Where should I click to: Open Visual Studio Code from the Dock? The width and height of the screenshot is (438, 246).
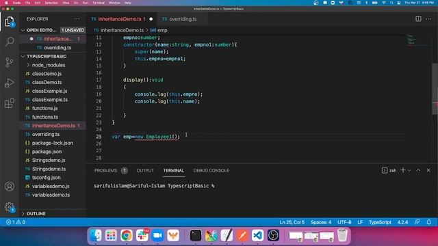pos(257,235)
